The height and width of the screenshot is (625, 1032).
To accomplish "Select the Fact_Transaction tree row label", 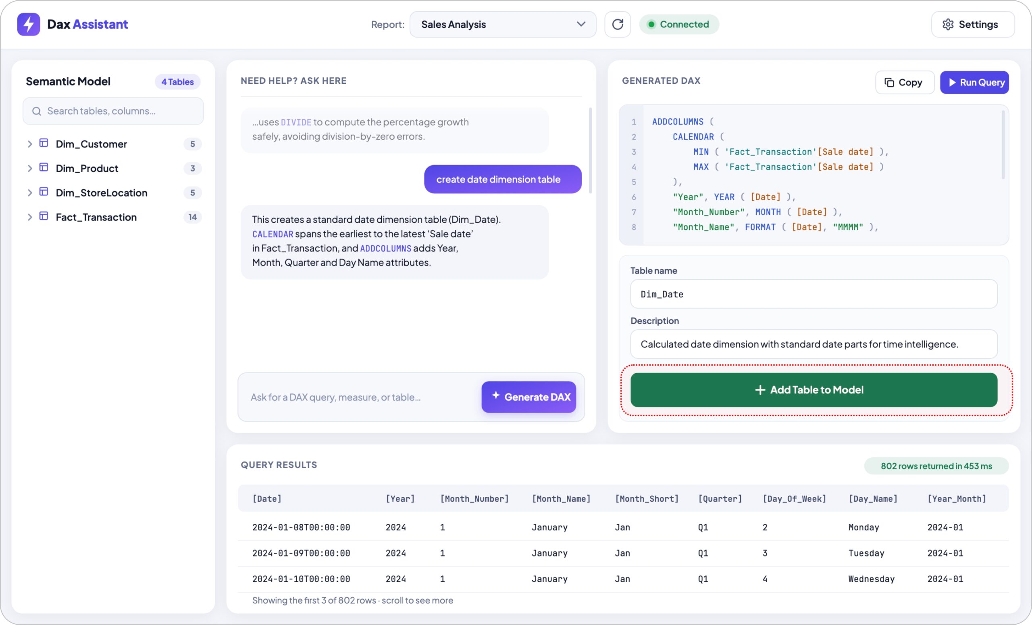I will coord(96,217).
